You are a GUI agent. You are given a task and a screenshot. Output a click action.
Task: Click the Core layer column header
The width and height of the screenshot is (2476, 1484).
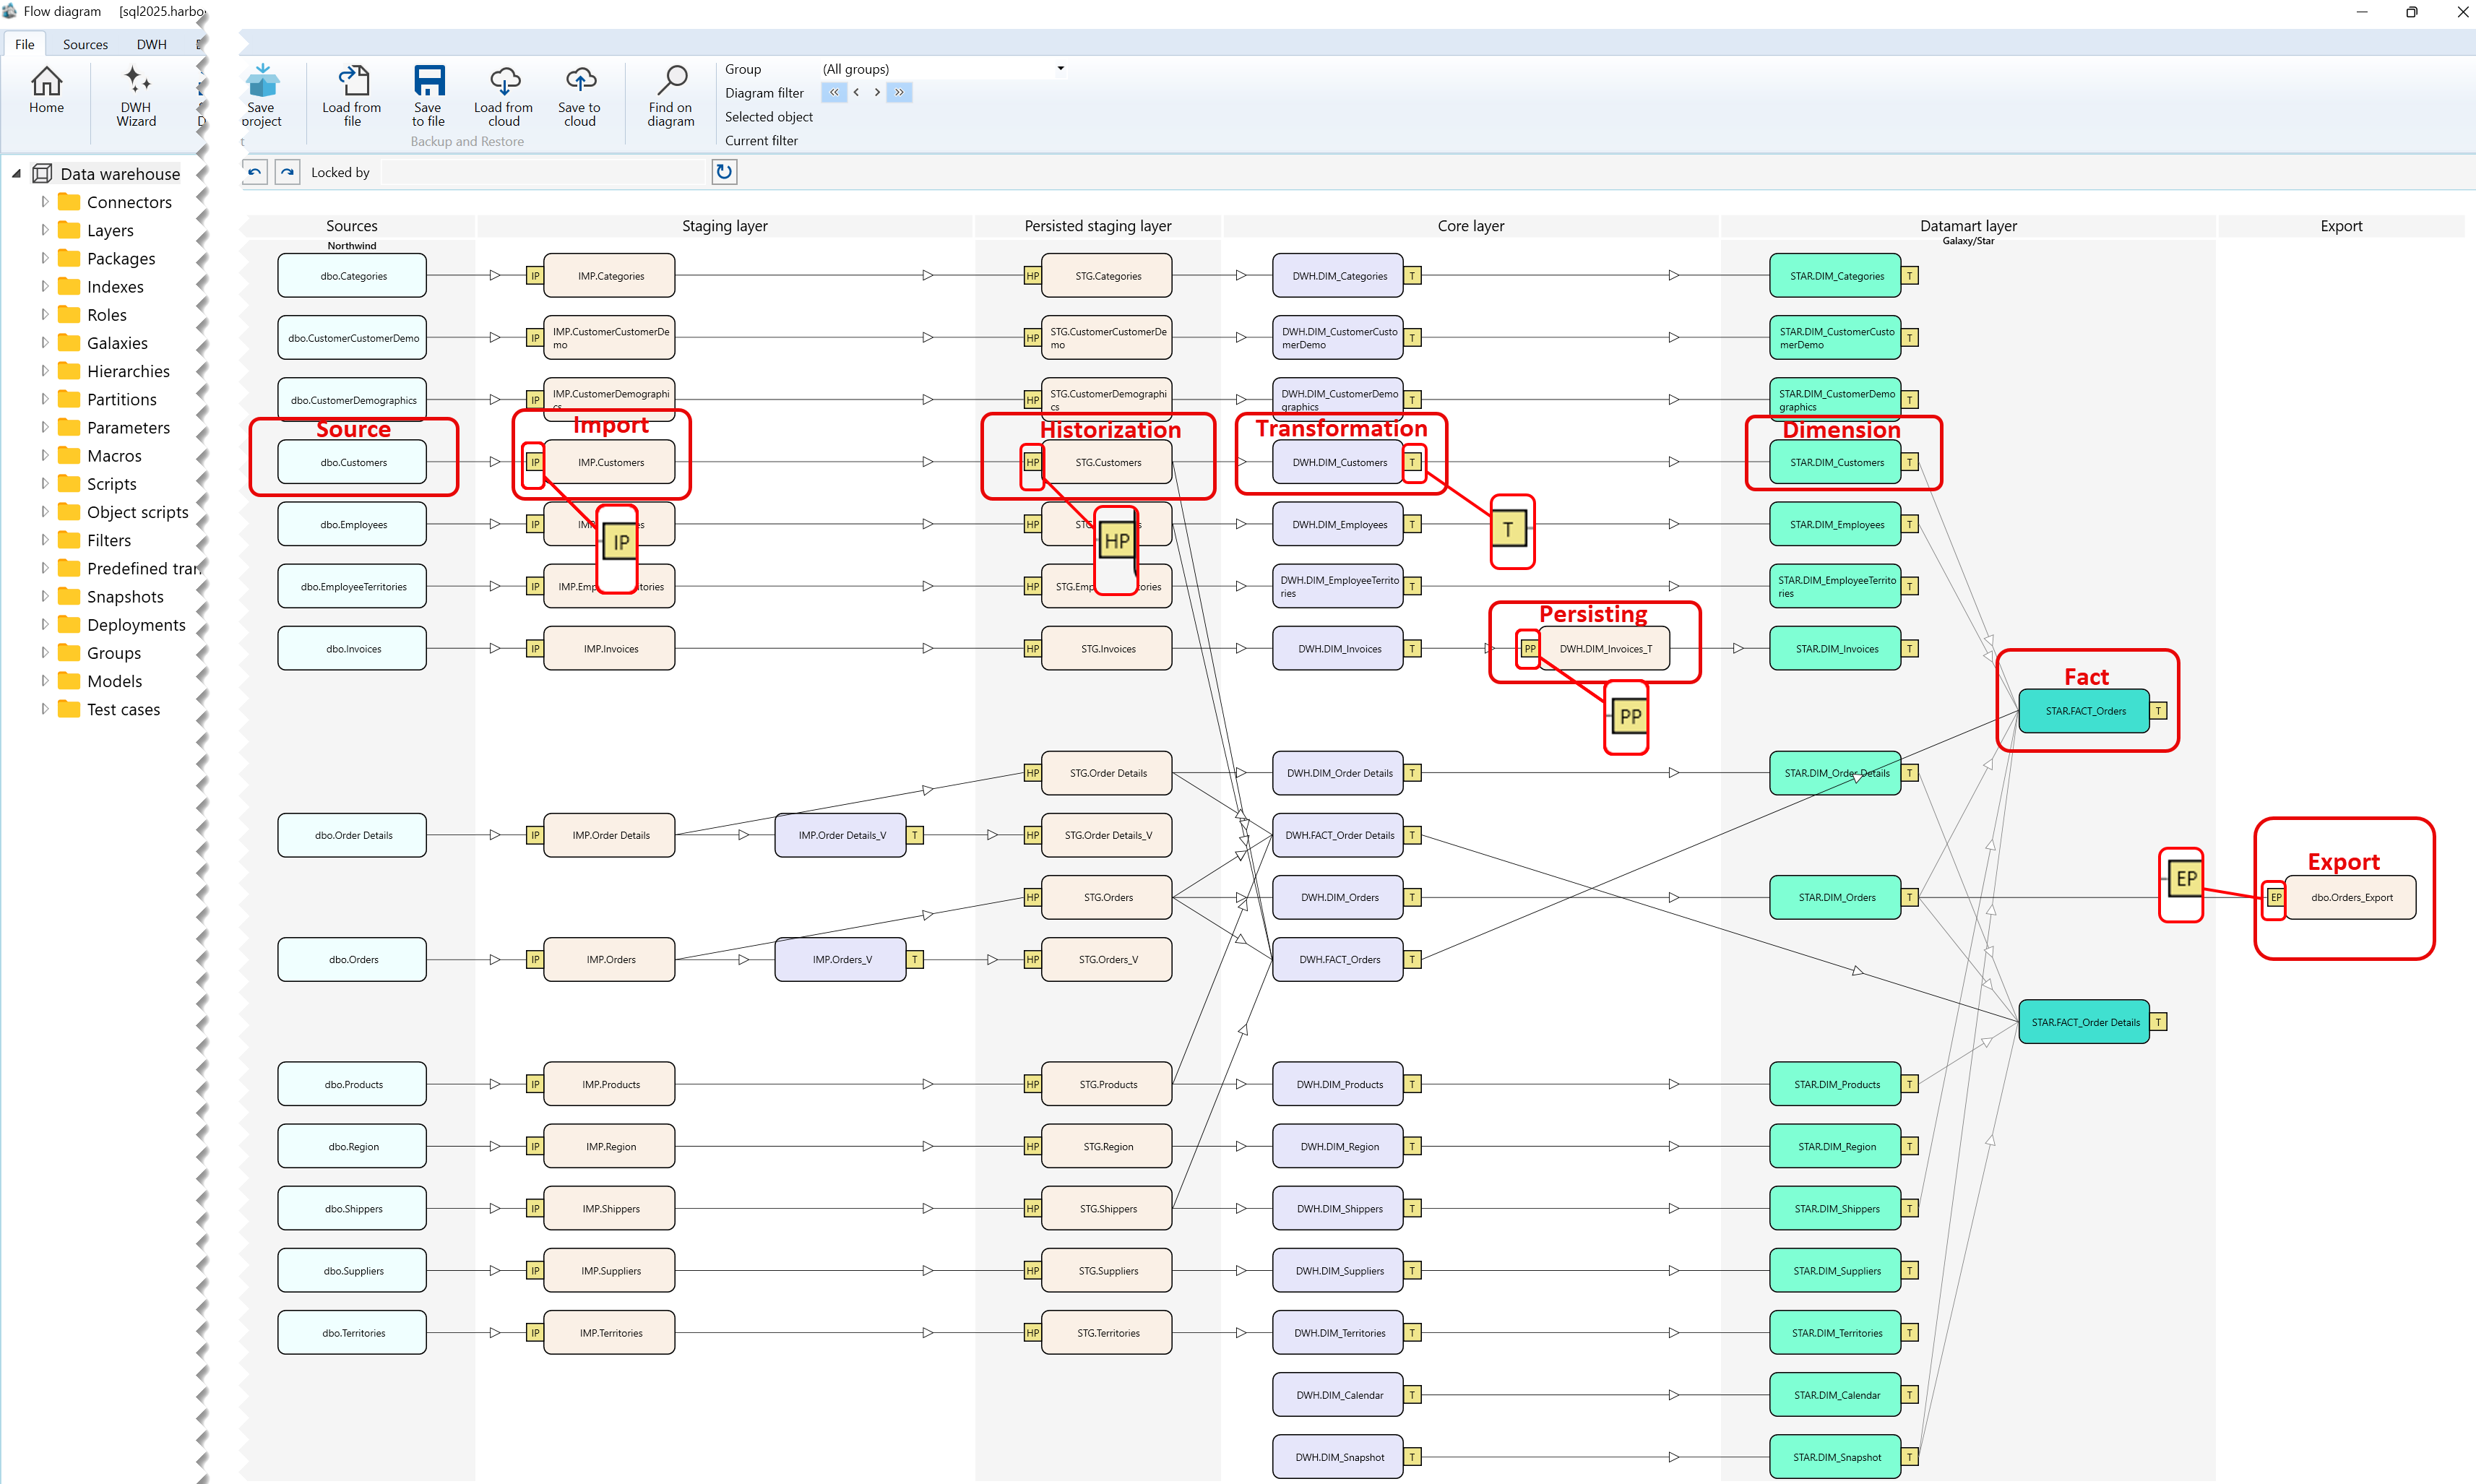[x=1471, y=226]
